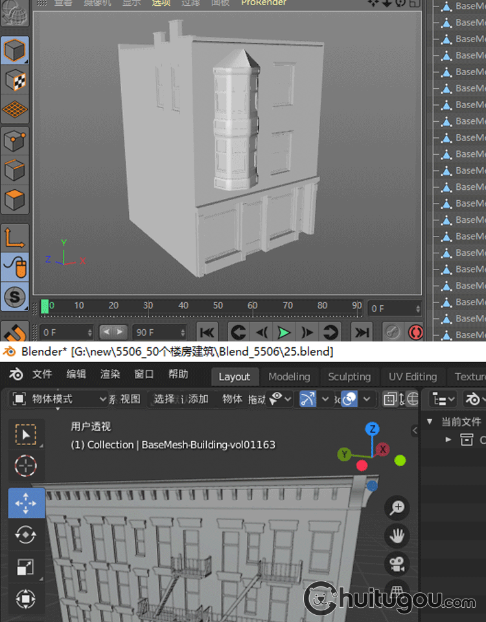Open the 文件 menu in Blender
This screenshot has width=486, height=622.
pyautogui.click(x=42, y=374)
